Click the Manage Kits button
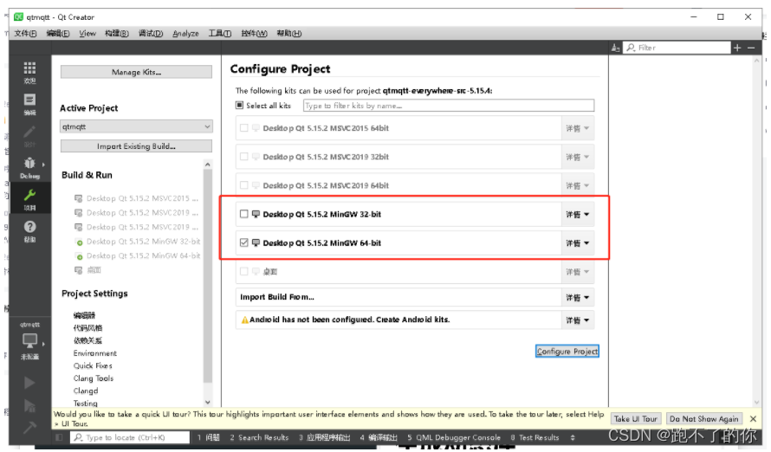The image size is (771, 452). (136, 72)
